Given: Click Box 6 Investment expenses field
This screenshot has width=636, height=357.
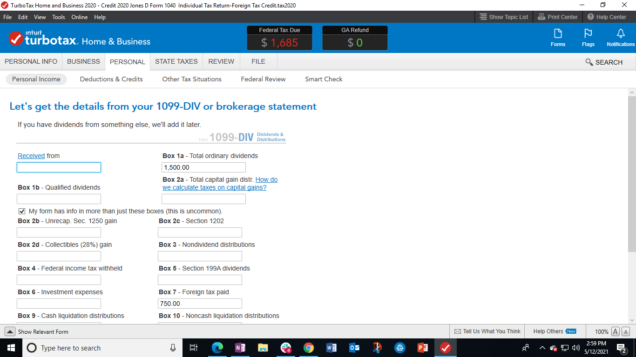Looking at the screenshot, I should pos(59,304).
